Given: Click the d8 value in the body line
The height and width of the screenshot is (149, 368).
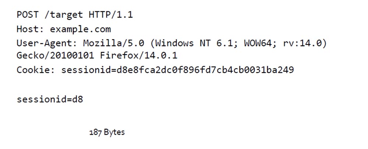Looking at the screenshot, I should tap(78, 99).
